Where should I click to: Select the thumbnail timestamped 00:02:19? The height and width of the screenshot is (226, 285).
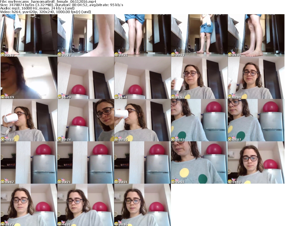(29, 120)
